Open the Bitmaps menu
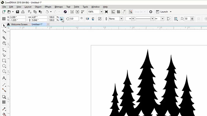This screenshot has height=116, width=207. pos(59,7)
